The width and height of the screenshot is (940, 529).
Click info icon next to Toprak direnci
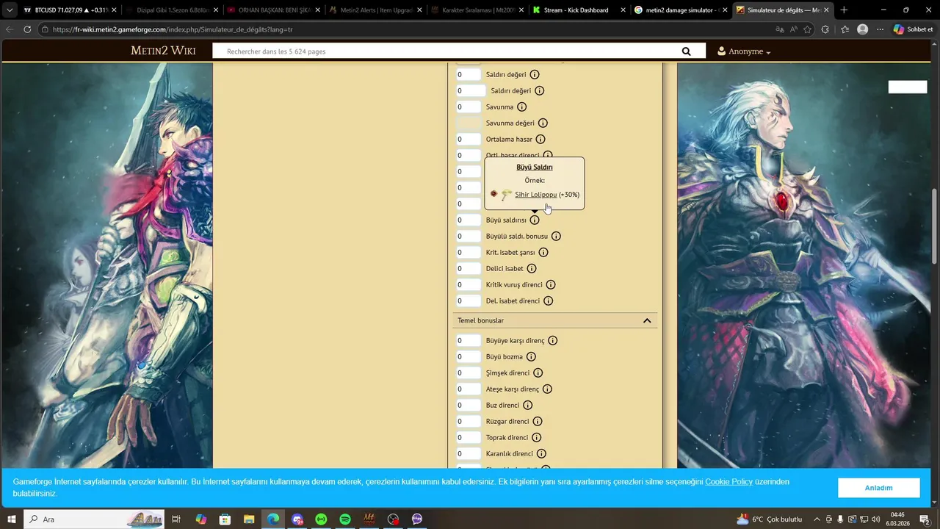pos(536,438)
